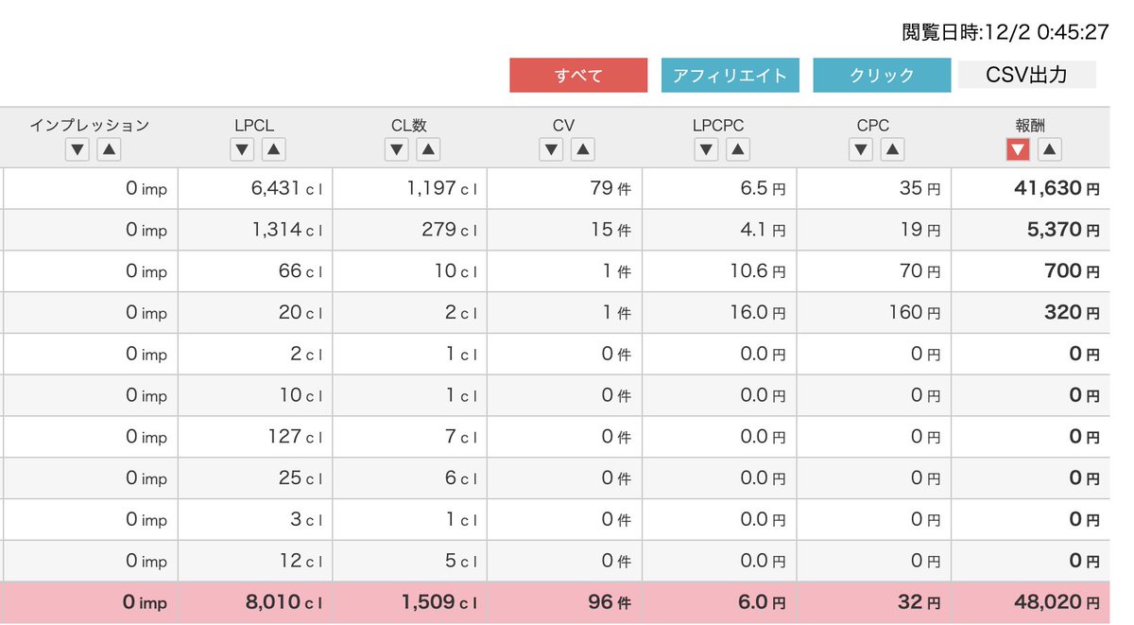
Task: Click the インプレッション column header label
Action: (x=90, y=125)
